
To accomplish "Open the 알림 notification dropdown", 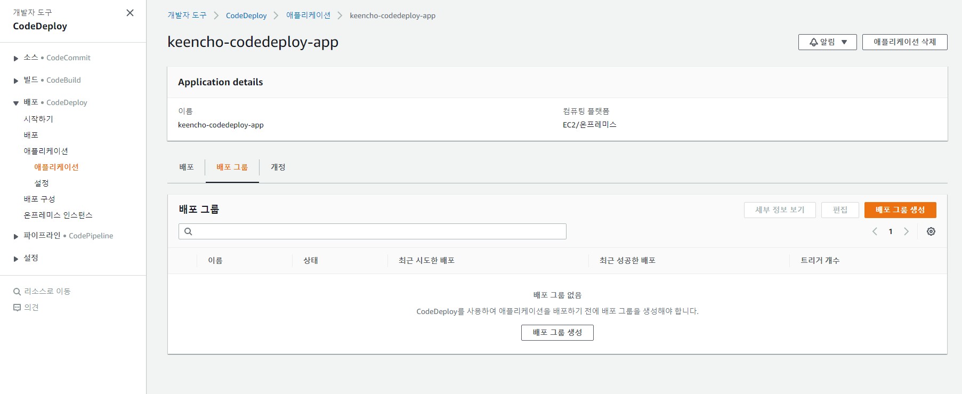I will tap(827, 42).
